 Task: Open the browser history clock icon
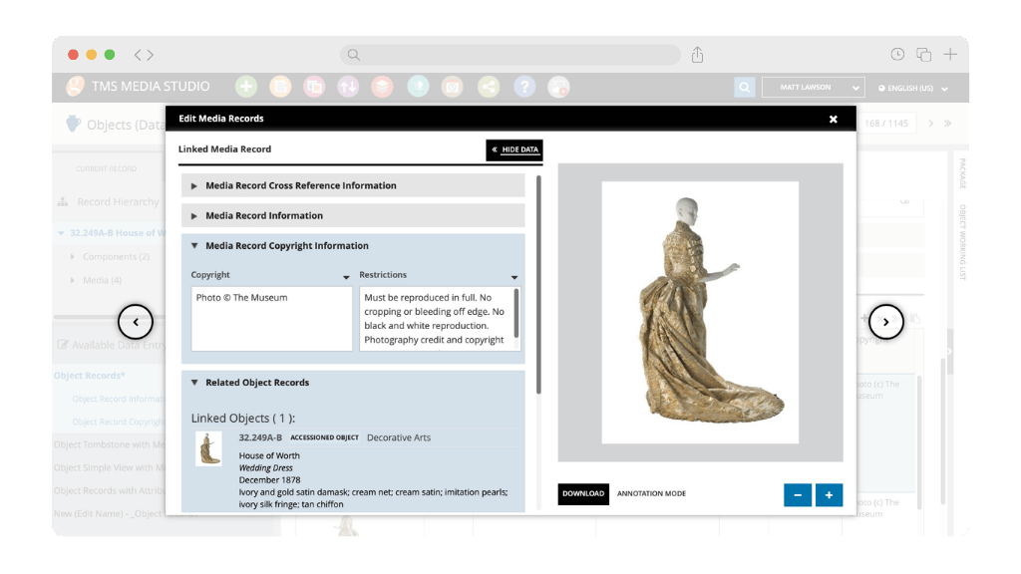click(897, 55)
